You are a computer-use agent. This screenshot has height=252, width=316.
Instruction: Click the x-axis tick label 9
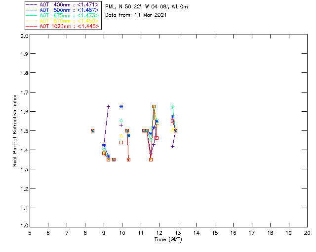tap(104, 233)
